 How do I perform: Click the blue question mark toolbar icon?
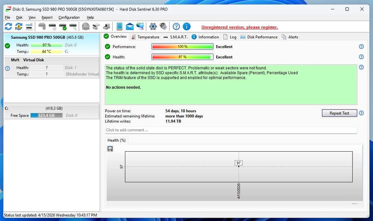click(x=176, y=26)
